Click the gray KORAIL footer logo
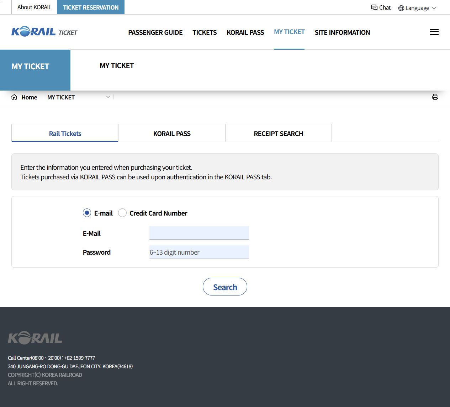This screenshot has width=450, height=407. tap(35, 338)
